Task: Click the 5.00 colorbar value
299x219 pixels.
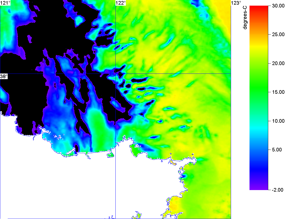Action: (x=277, y=150)
